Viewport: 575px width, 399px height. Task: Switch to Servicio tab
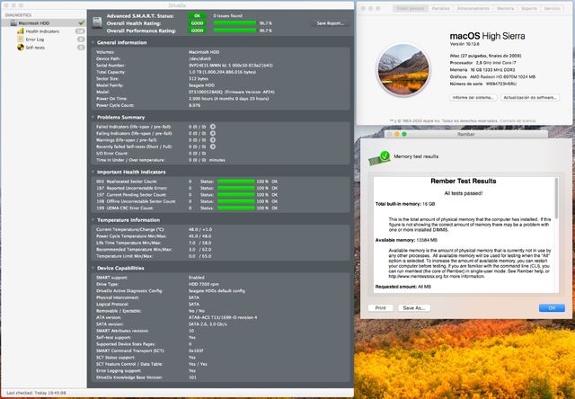point(552,8)
